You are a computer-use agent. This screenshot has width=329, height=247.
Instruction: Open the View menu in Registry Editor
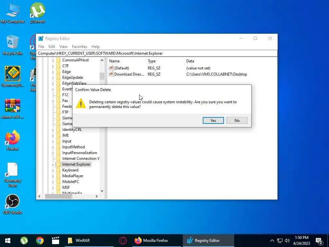click(x=63, y=47)
